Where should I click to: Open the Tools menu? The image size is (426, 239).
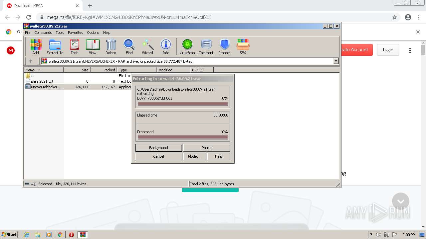(60, 33)
